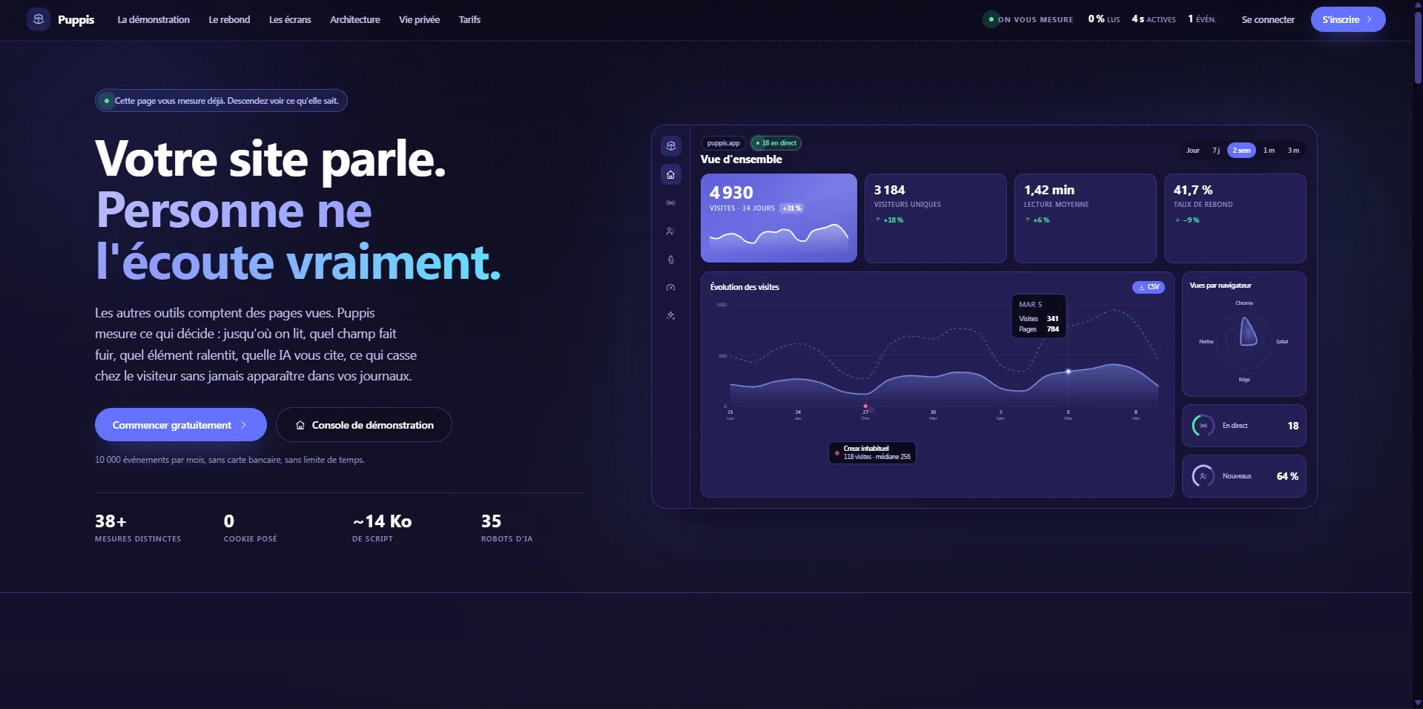1423x709 pixels.
Task: Select the 7 j time range
Action: pyautogui.click(x=1216, y=151)
